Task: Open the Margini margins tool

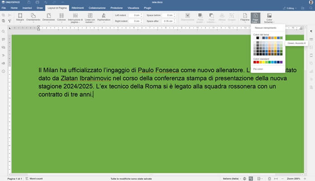Action: [20, 18]
